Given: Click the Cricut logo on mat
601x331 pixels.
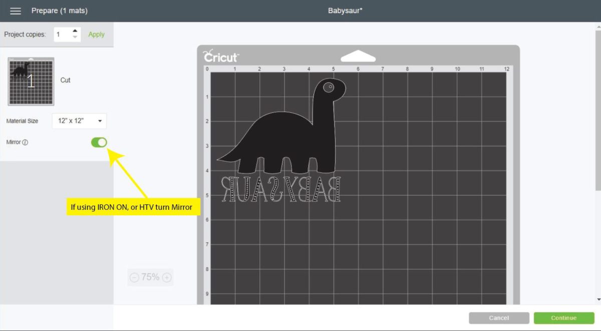Looking at the screenshot, I should pos(221,56).
